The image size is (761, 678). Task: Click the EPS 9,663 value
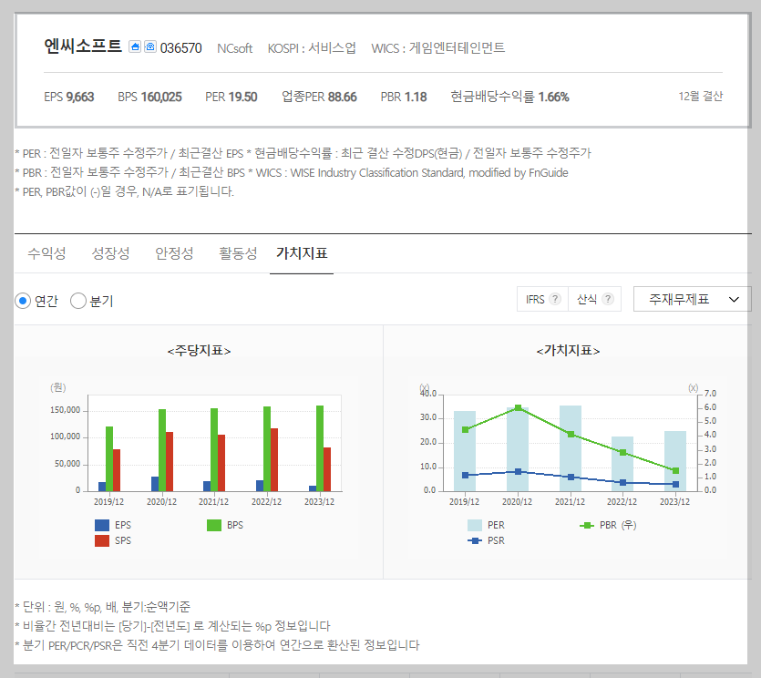[x=69, y=97]
